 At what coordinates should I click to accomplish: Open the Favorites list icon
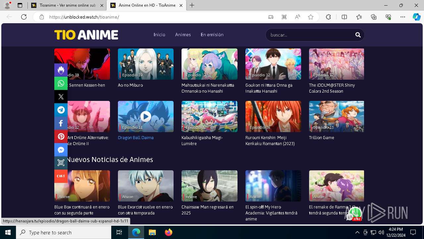click(x=359, y=17)
